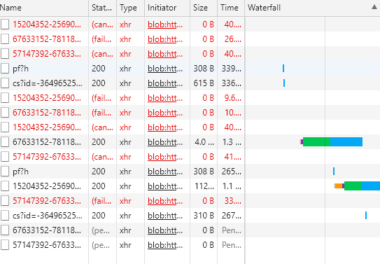Sort by the Status column header

102,8
